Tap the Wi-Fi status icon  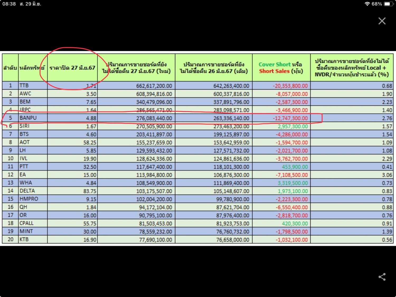(367, 4)
